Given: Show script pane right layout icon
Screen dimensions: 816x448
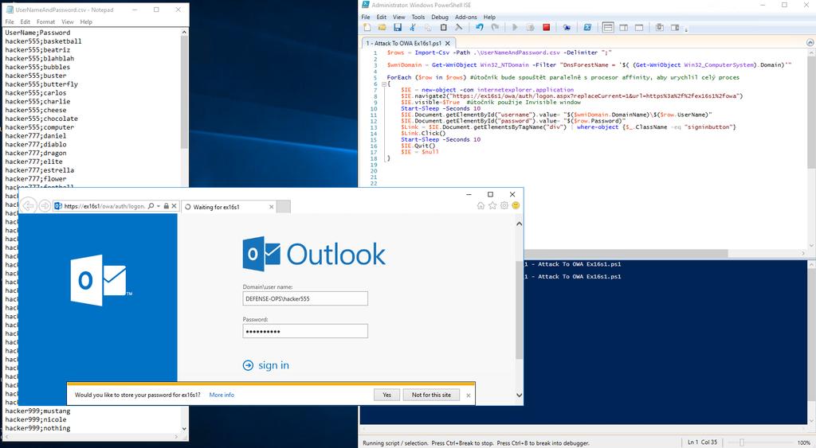Looking at the screenshot, I should tap(623, 28).
